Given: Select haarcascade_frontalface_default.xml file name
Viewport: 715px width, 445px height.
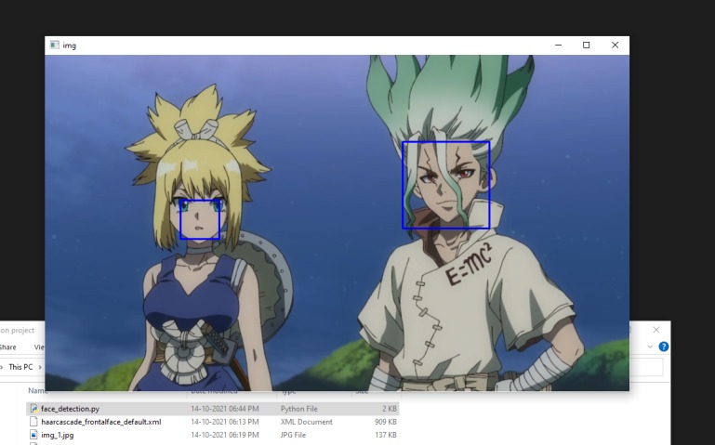Looking at the screenshot, I should pyautogui.click(x=101, y=422).
